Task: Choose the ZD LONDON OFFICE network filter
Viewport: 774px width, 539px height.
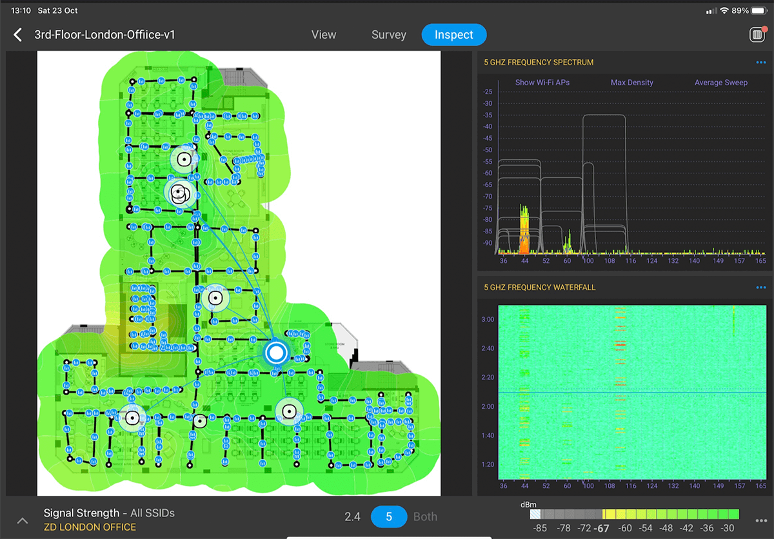Action: click(90, 527)
